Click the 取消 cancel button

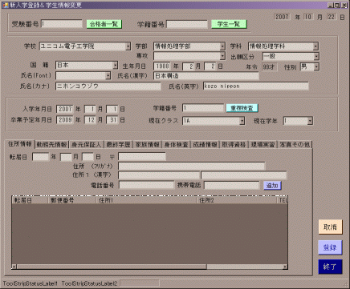point(330,227)
